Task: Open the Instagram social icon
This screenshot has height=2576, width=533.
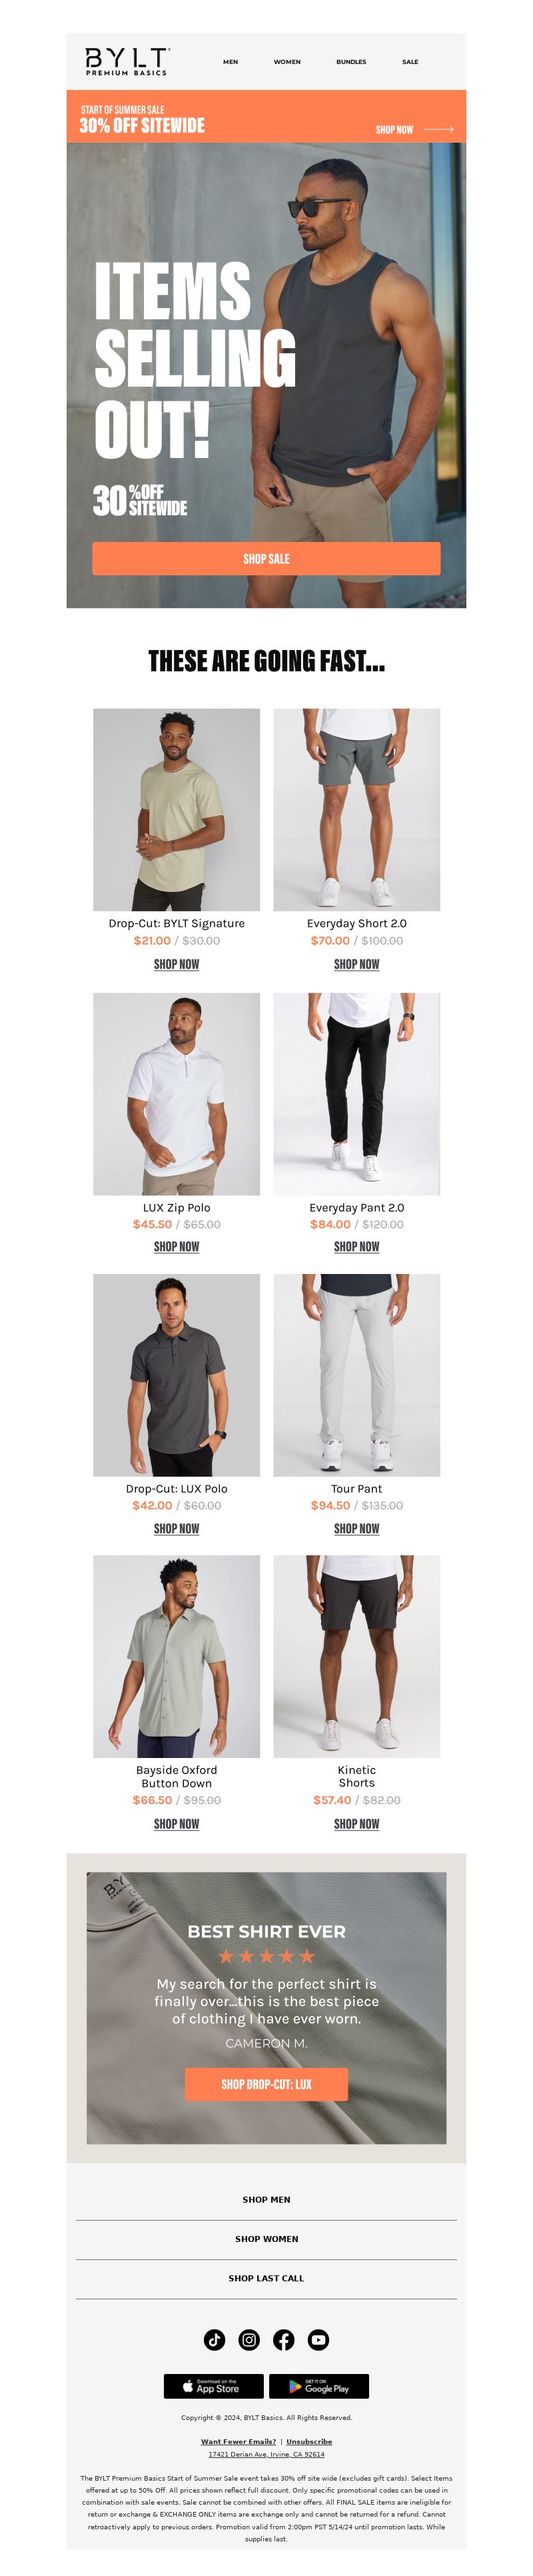Action: (x=249, y=2339)
